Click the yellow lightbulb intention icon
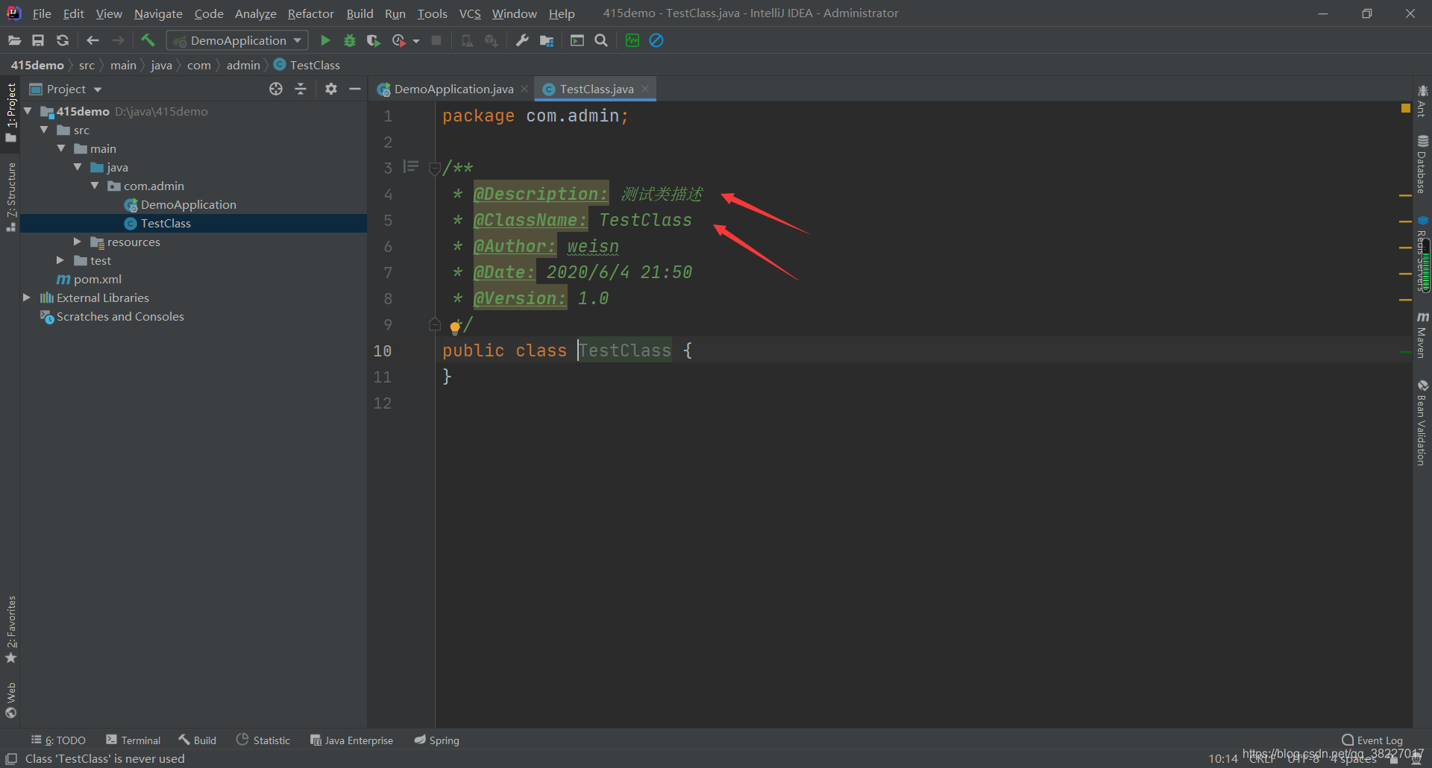Viewport: 1432px width, 768px height. click(455, 327)
